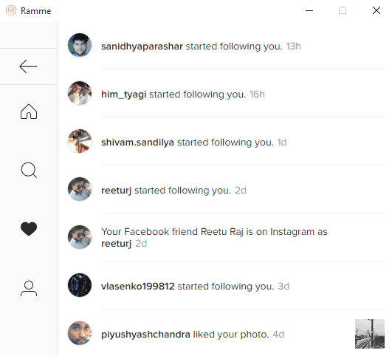Open reeturj in the started following notification
Screen dimensions: 392x356
point(116,191)
